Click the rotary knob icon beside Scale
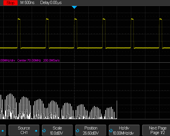Viewport: 170px width, 136px height. 44,131
